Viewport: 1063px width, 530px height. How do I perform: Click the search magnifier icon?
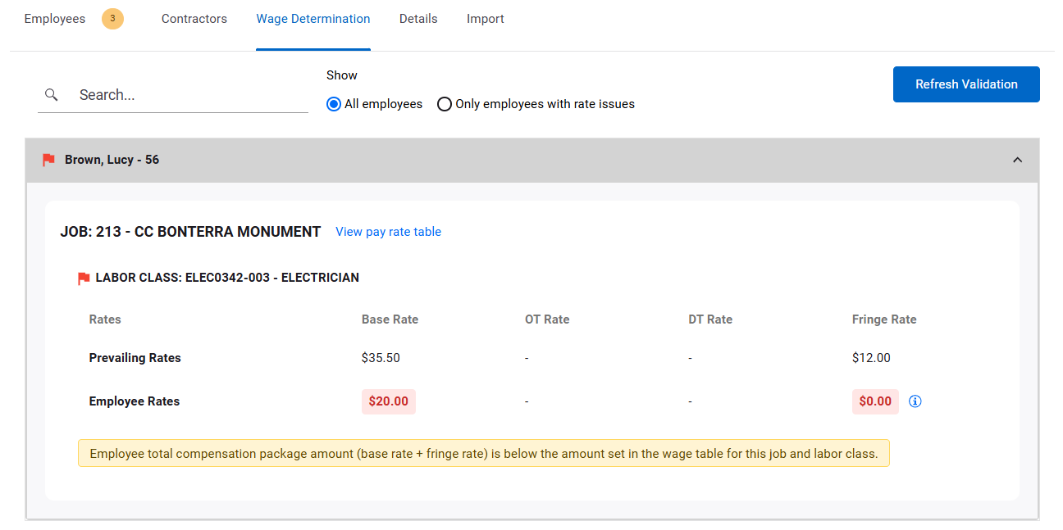coord(51,95)
